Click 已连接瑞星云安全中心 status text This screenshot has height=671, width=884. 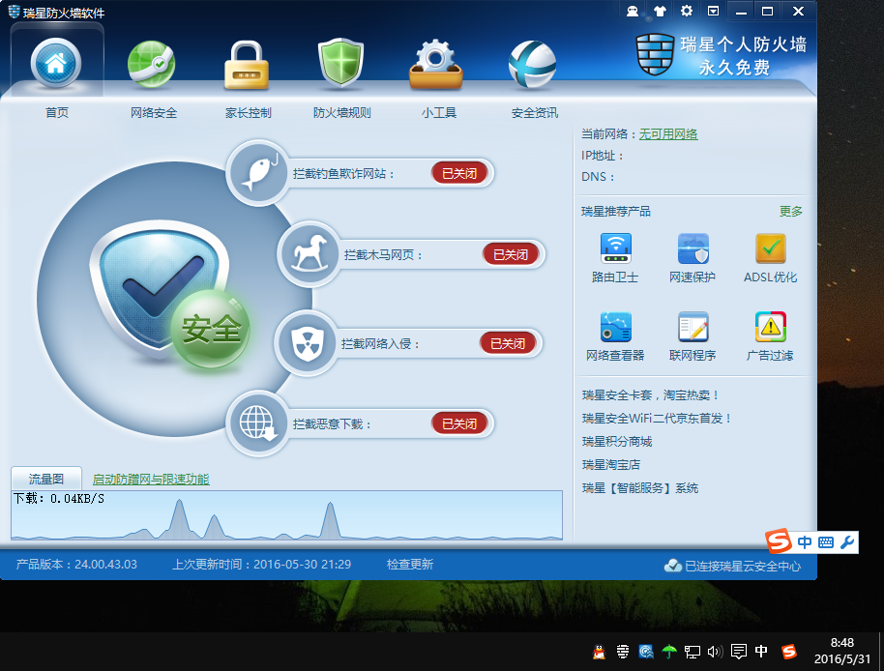(743, 567)
